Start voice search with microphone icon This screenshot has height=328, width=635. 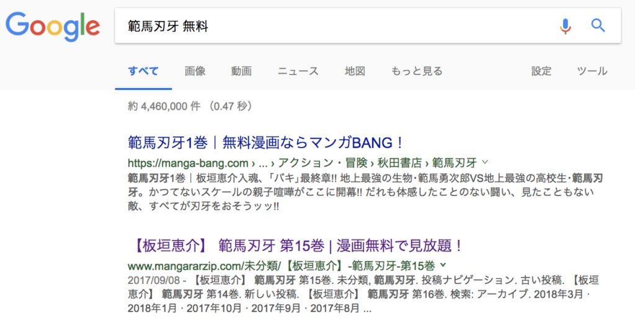(x=566, y=26)
